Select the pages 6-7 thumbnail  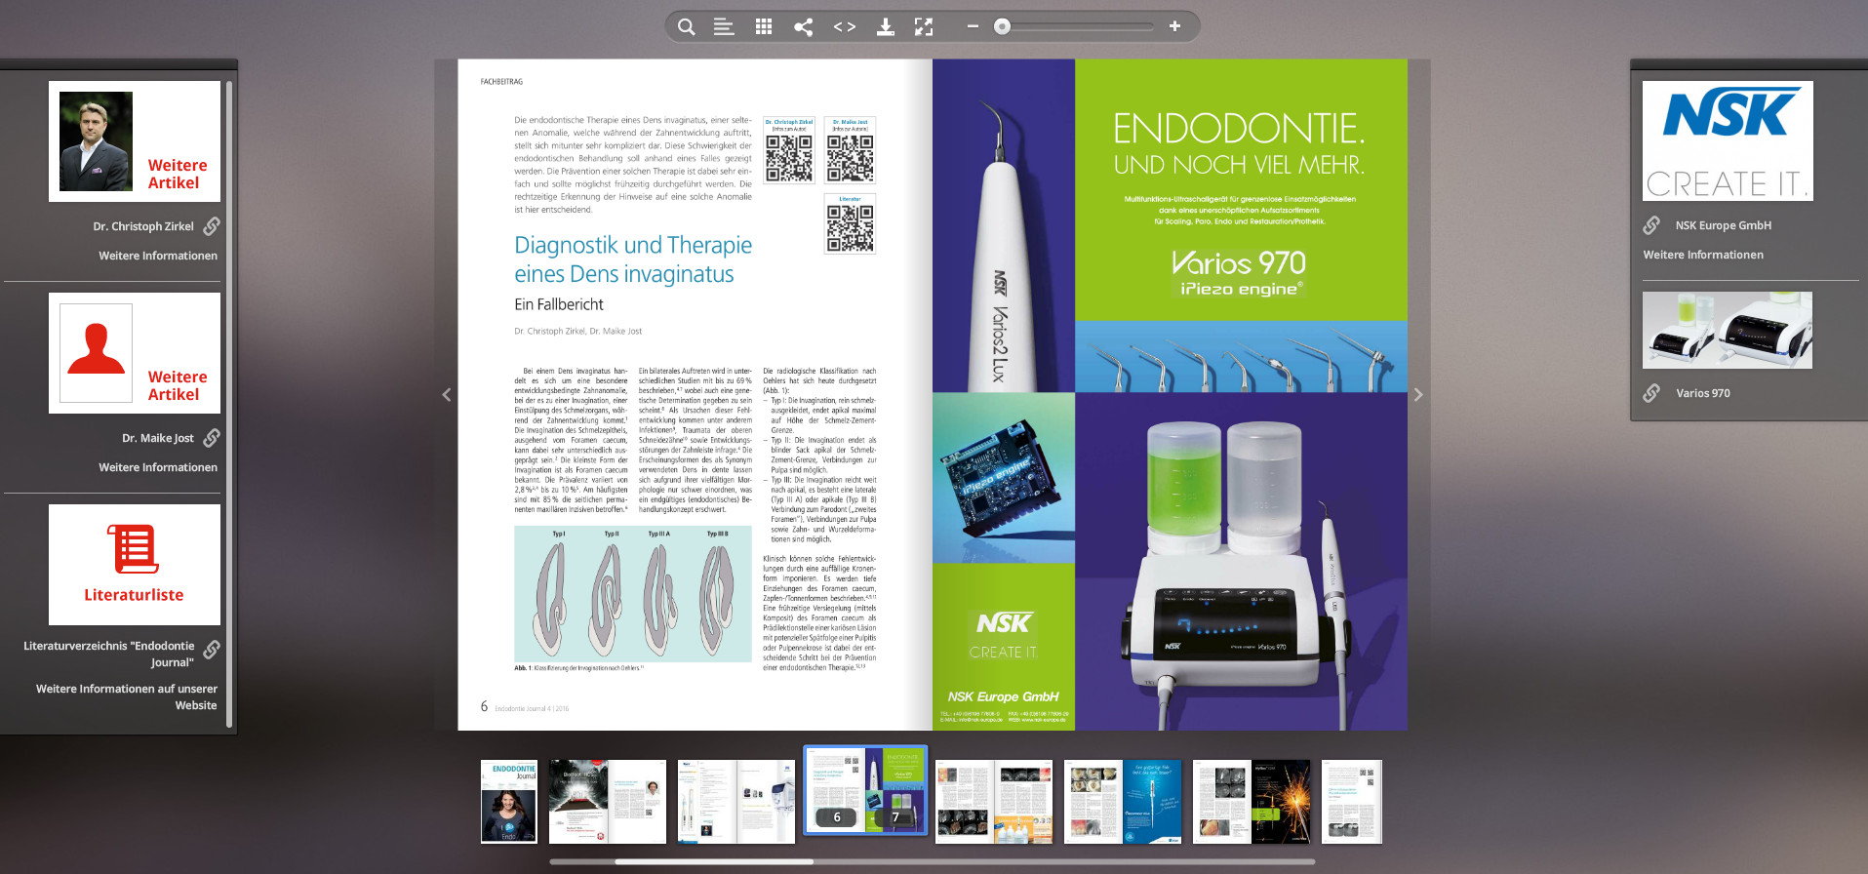(x=865, y=790)
